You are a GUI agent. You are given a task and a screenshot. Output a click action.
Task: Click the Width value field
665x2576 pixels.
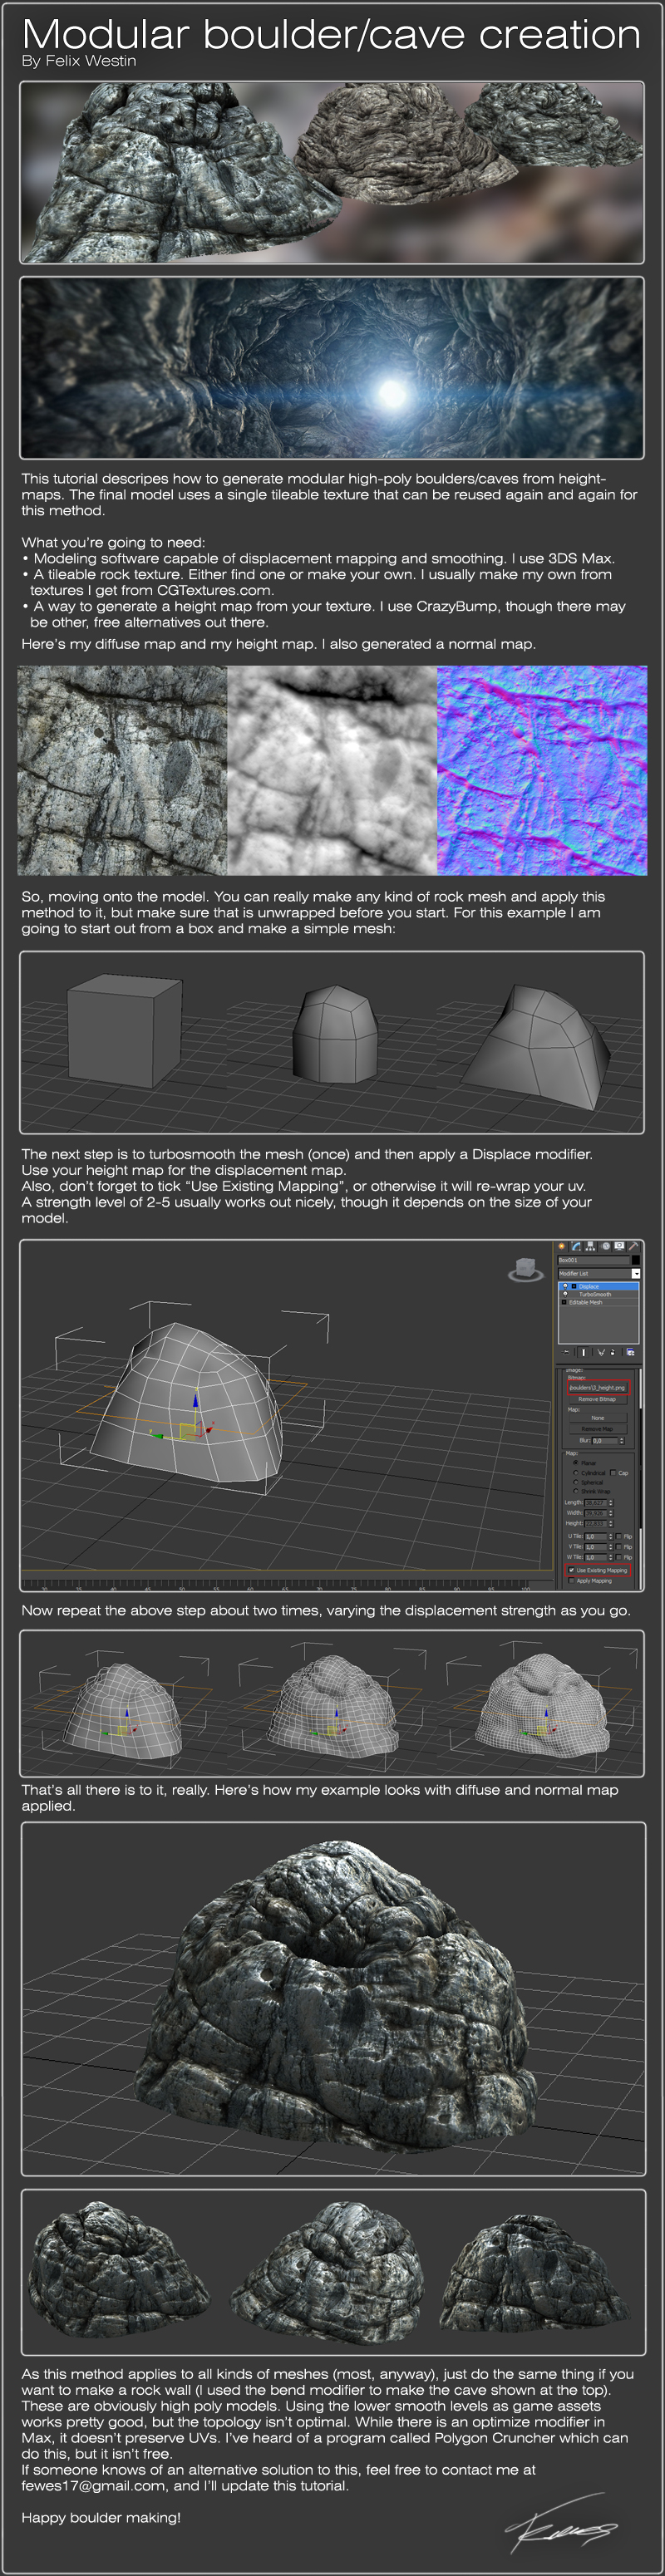(597, 1514)
